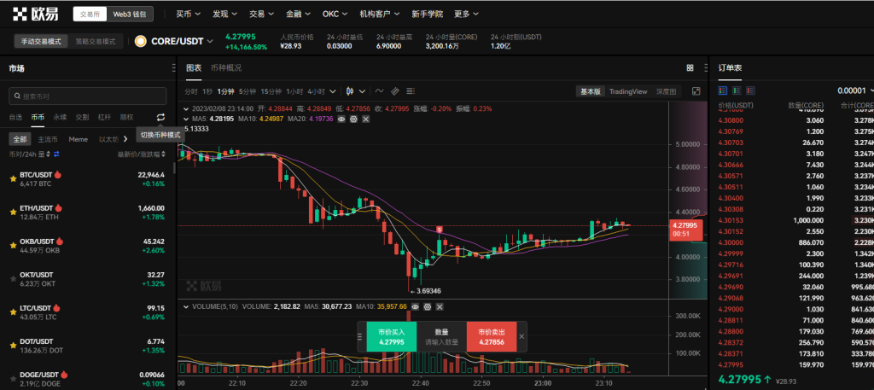Click the blue swap-columns icon beside 币对/24h量
Screen dimensions: 874x390
tap(56, 154)
